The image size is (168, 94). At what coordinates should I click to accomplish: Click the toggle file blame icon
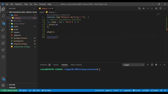pos(156,8)
